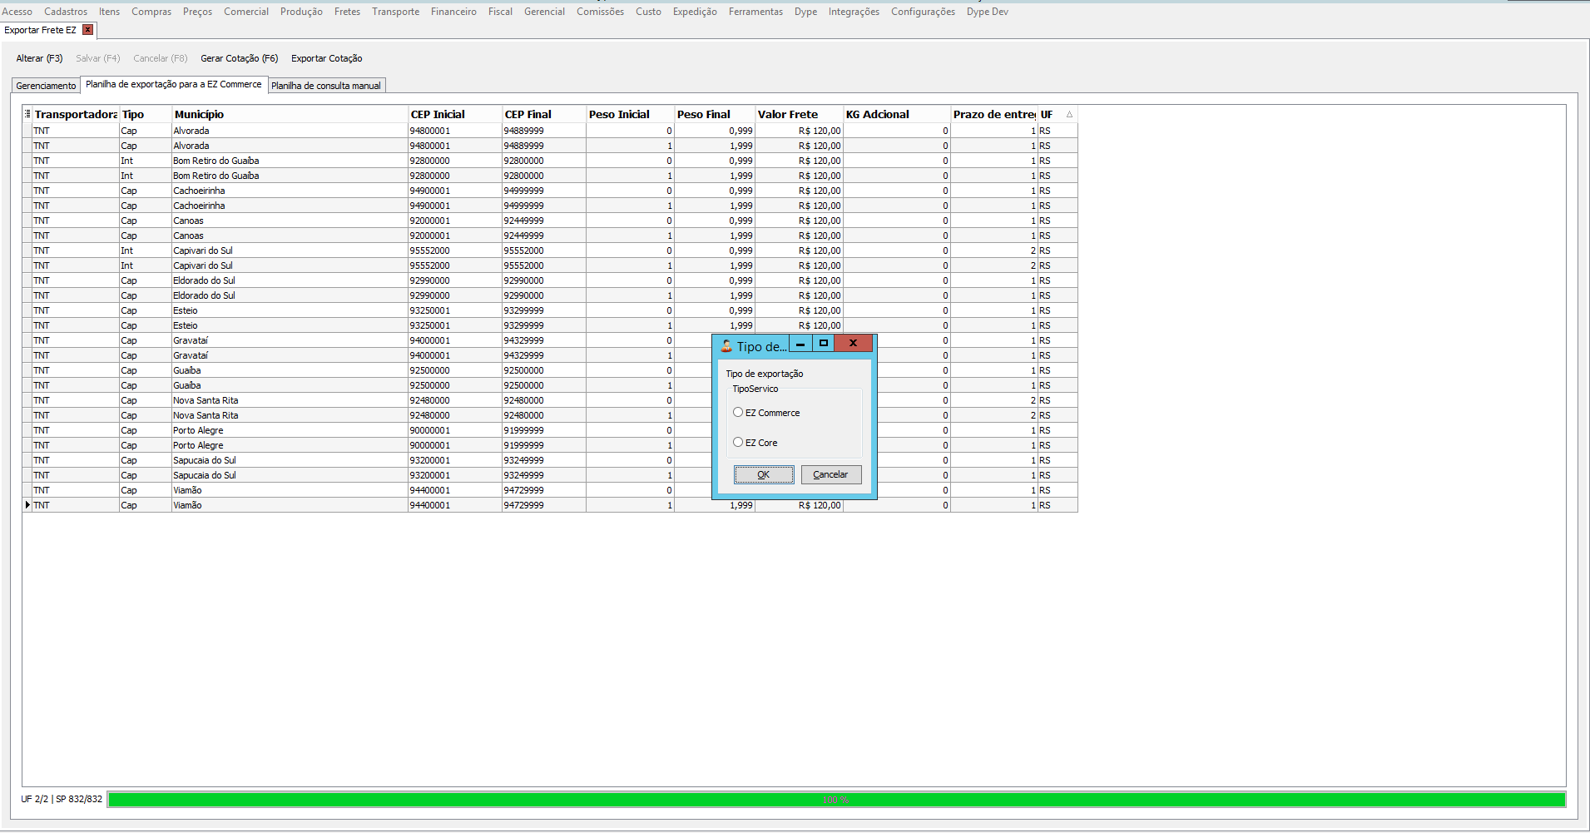Select the first Nova Santa Rita row
1590x833 pixels.
click(x=550, y=400)
